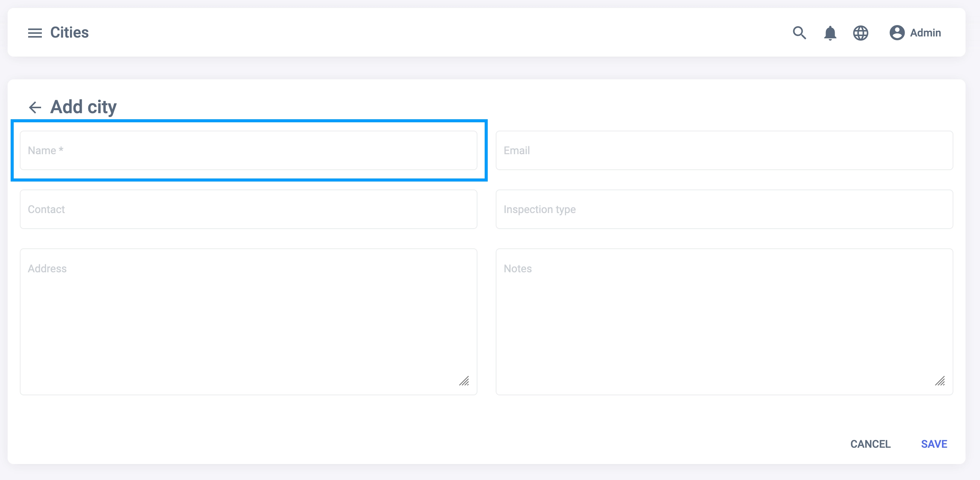Open the Admin account menu label
Screen dimensions: 980x480
pos(925,33)
